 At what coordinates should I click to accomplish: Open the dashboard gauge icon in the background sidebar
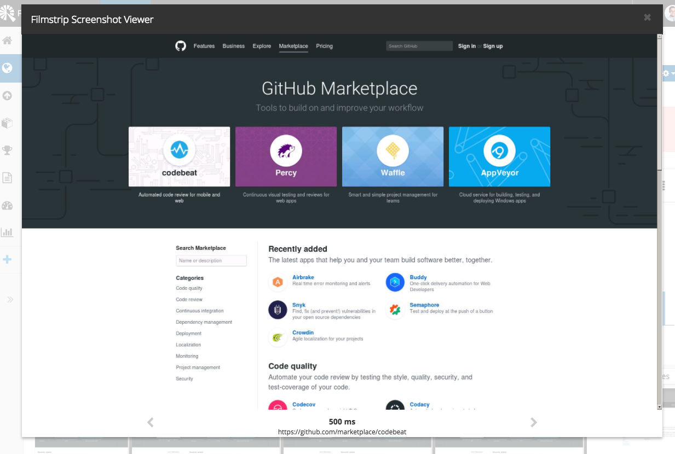click(x=7, y=206)
